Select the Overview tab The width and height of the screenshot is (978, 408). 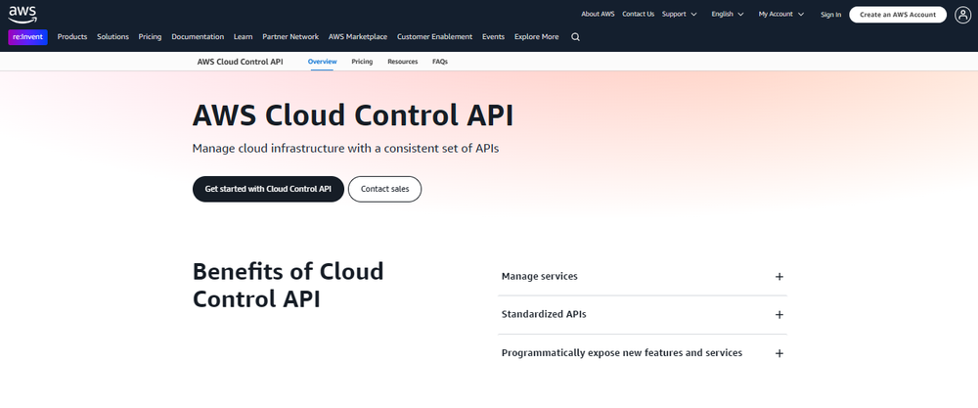[x=323, y=62]
